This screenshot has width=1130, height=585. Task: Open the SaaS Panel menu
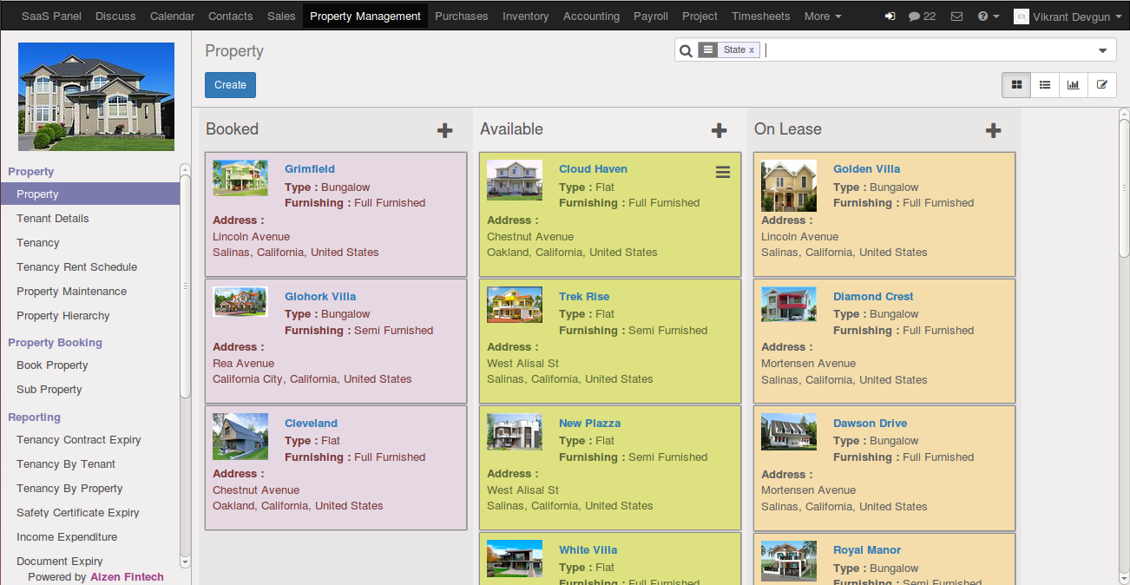[x=51, y=16]
